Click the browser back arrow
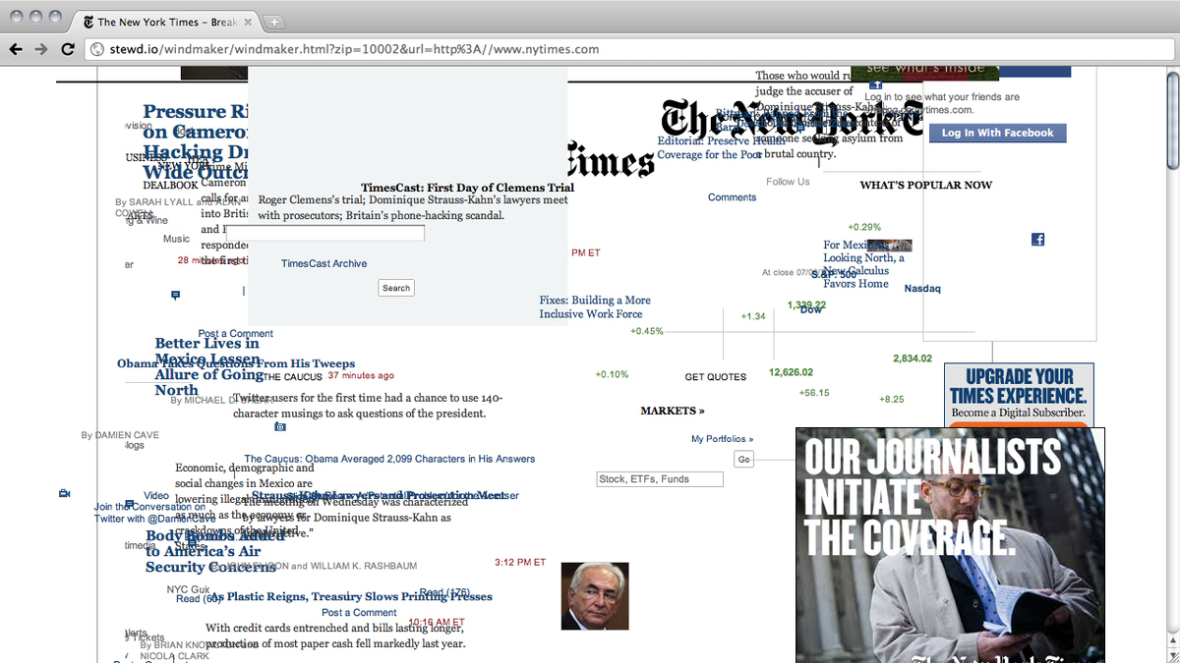1180x663 pixels. tap(17, 49)
